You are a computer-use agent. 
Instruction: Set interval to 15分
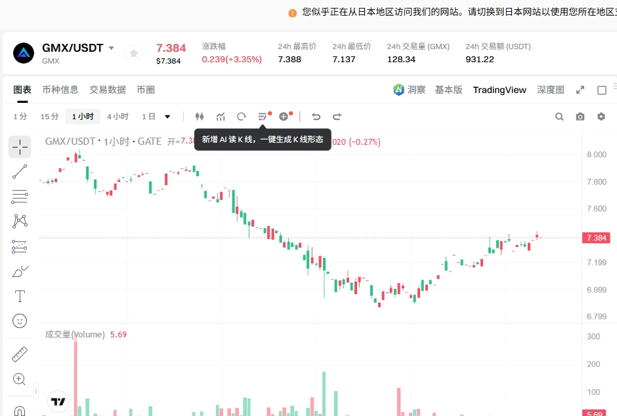pyautogui.click(x=50, y=116)
